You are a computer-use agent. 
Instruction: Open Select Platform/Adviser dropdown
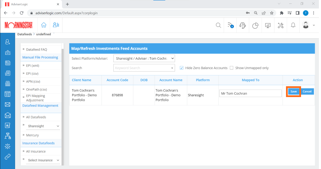[x=144, y=58]
